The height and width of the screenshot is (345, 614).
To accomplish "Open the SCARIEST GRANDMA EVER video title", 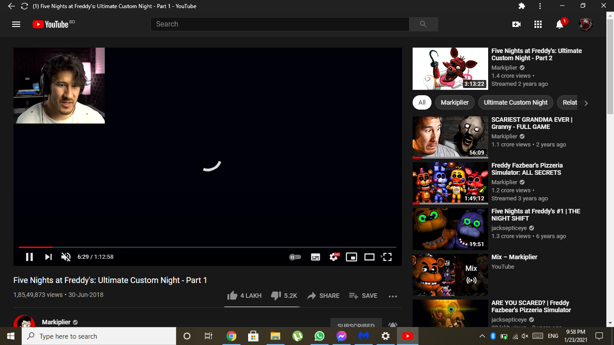I will (532, 123).
